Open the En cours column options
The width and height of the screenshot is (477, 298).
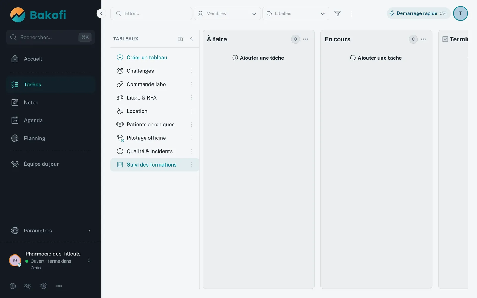(423, 39)
